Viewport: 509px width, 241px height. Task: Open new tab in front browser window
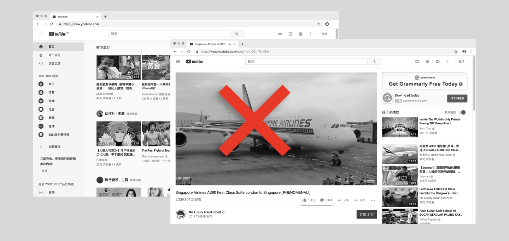[x=242, y=44]
